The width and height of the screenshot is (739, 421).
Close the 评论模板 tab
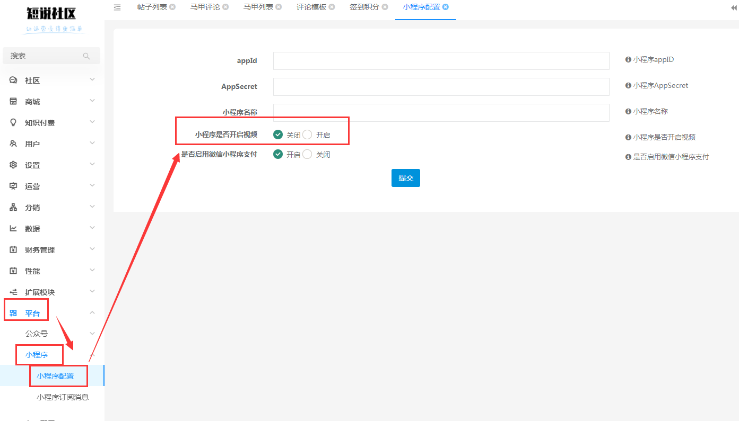tap(332, 7)
